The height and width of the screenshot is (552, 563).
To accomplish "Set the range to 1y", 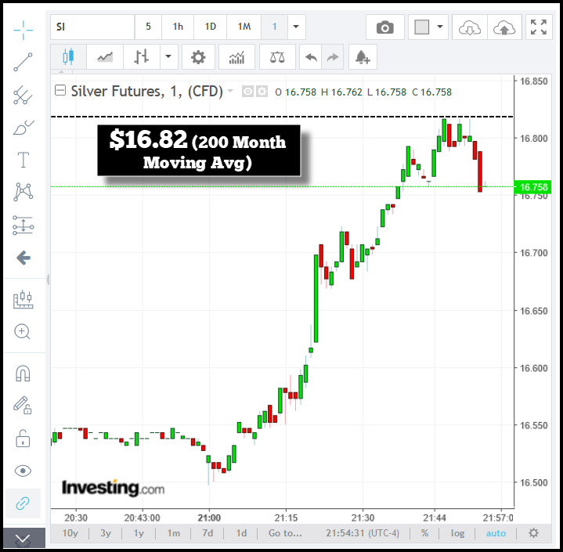I will [139, 533].
